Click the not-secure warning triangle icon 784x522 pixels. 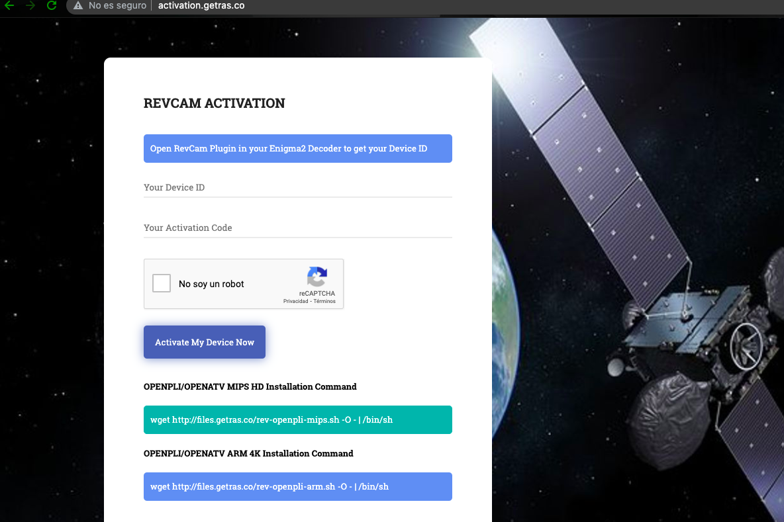[78, 6]
